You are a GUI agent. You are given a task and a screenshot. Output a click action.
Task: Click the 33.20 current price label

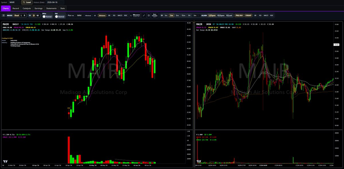tap(337, 45)
